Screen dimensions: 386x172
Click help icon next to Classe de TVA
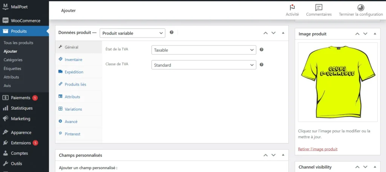pyautogui.click(x=262, y=65)
